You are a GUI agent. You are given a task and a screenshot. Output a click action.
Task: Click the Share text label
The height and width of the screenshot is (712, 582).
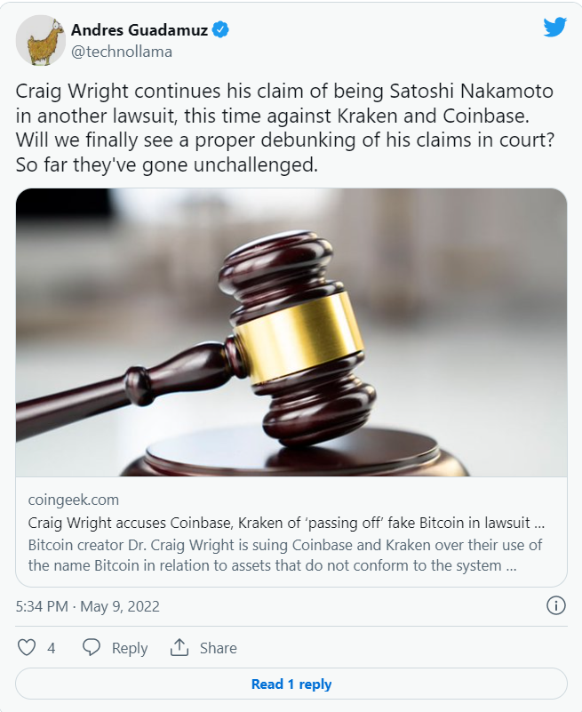coord(219,648)
